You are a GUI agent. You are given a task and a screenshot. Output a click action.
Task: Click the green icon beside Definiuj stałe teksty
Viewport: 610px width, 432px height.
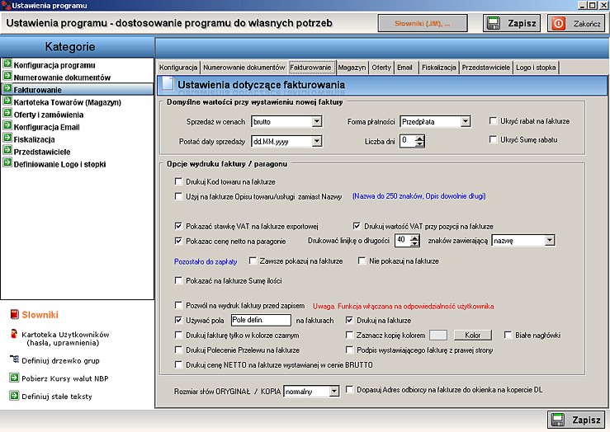coord(14,396)
